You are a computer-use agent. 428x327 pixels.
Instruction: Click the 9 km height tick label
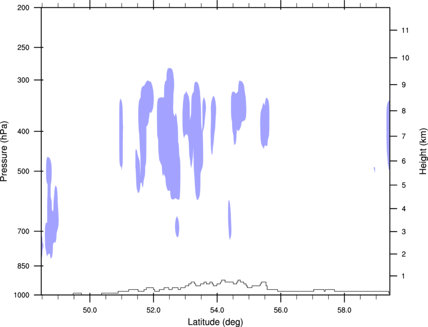(403, 85)
